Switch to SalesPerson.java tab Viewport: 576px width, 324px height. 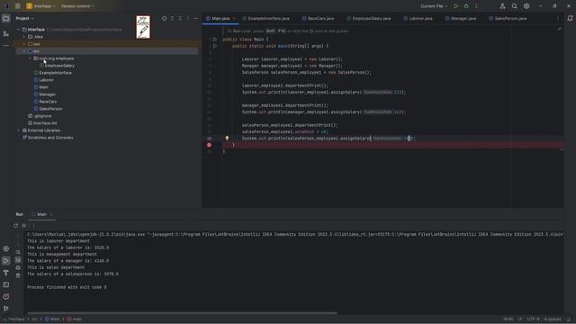coord(508,18)
